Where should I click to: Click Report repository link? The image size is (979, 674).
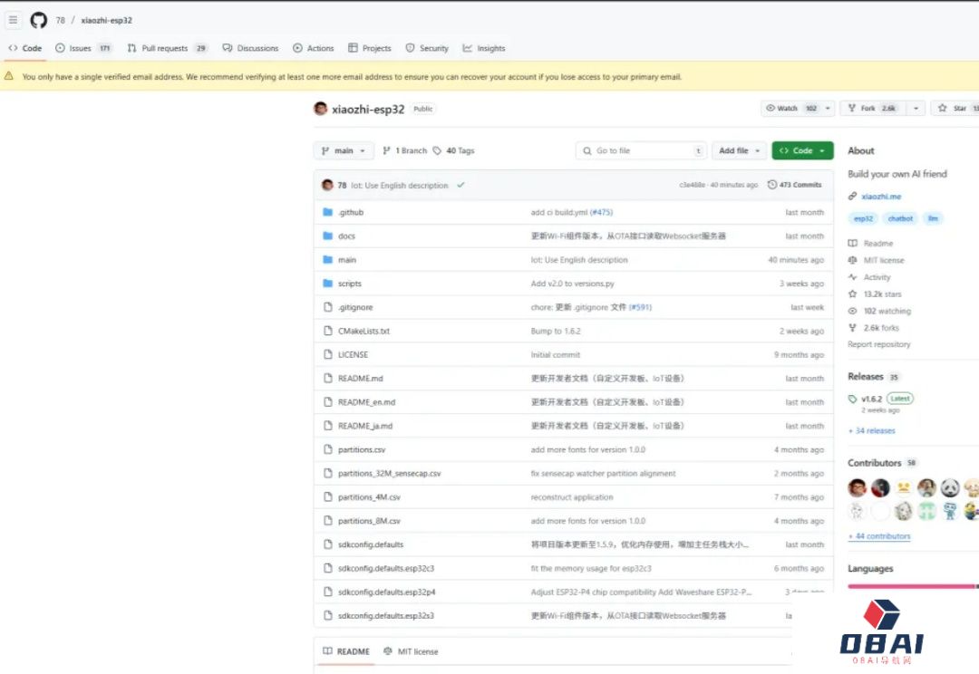pos(879,344)
